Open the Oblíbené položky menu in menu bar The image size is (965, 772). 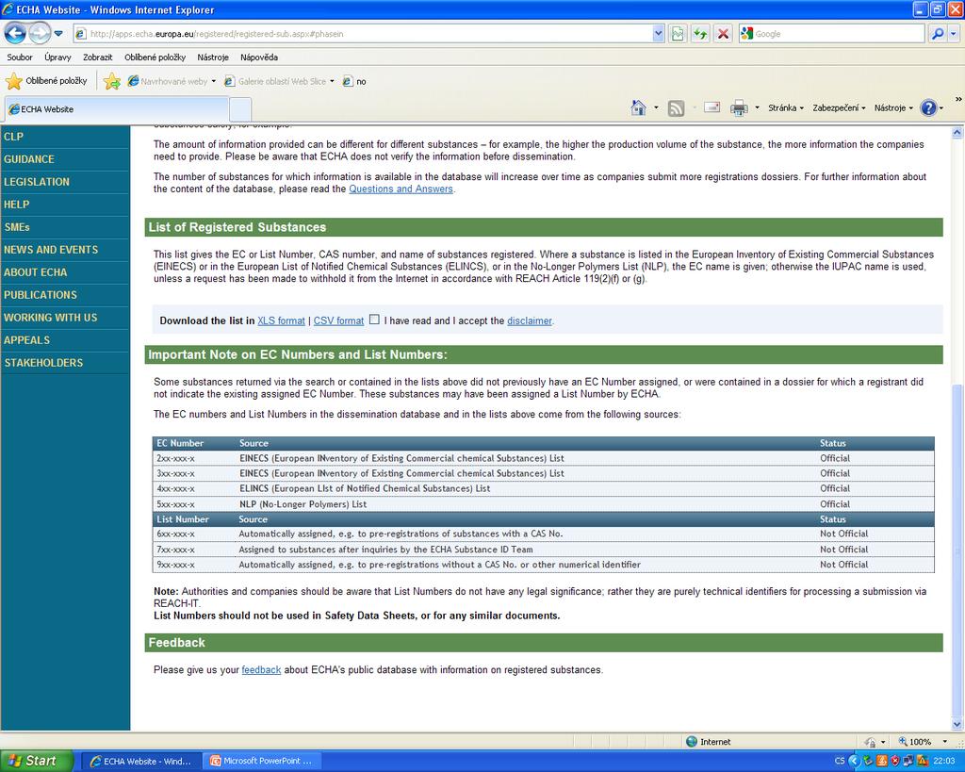[155, 57]
